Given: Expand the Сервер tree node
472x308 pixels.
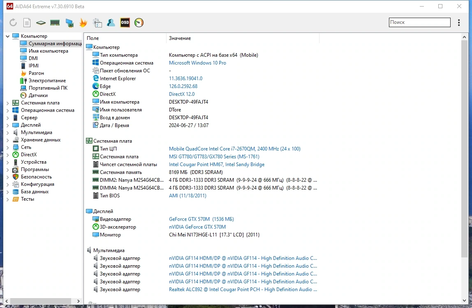Looking at the screenshot, I should point(7,118).
